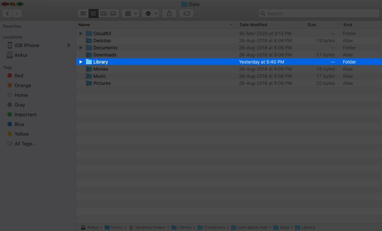
Task: Open All Tags… in sidebar
Action: pos(25,144)
